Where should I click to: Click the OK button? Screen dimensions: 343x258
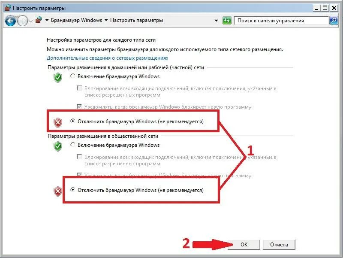(x=244, y=244)
